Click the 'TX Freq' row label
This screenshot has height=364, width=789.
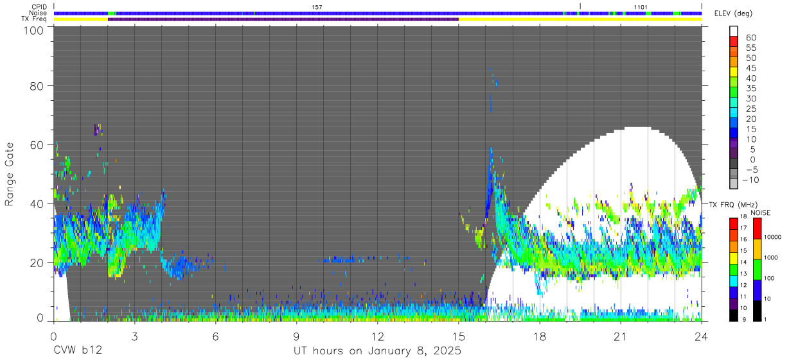pyautogui.click(x=35, y=19)
